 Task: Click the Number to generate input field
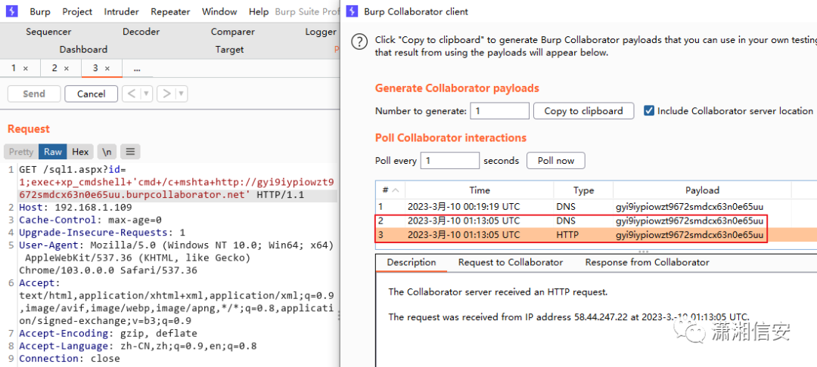click(500, 111)
